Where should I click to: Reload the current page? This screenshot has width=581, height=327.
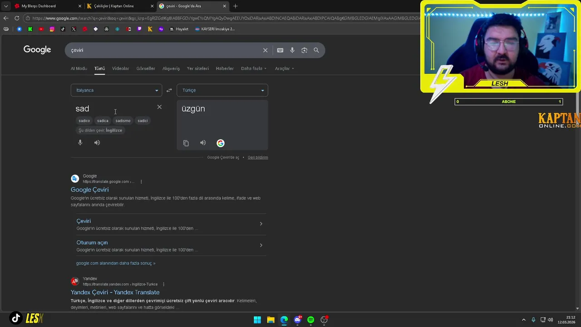point(17,18)
